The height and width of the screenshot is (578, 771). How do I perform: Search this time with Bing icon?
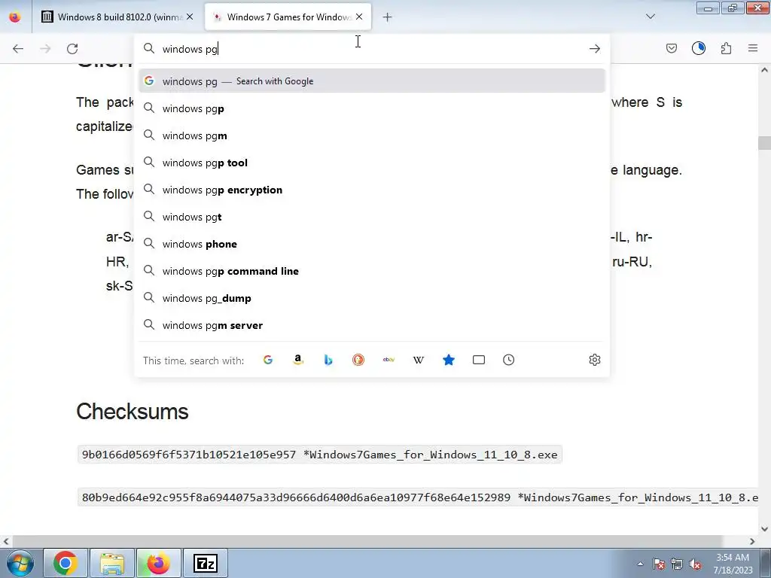[x=328, y=360]
